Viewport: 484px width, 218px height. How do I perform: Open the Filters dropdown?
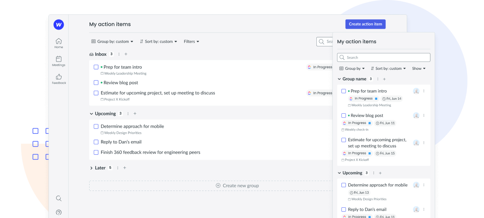point(191,41)
